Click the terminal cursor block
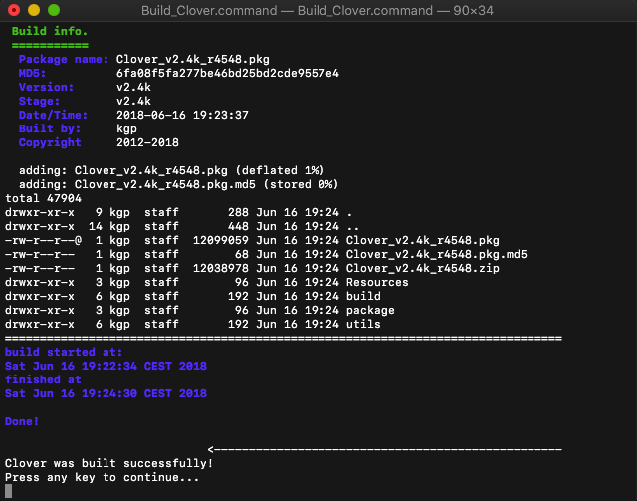The image size is (637, 501). [8, 491]
